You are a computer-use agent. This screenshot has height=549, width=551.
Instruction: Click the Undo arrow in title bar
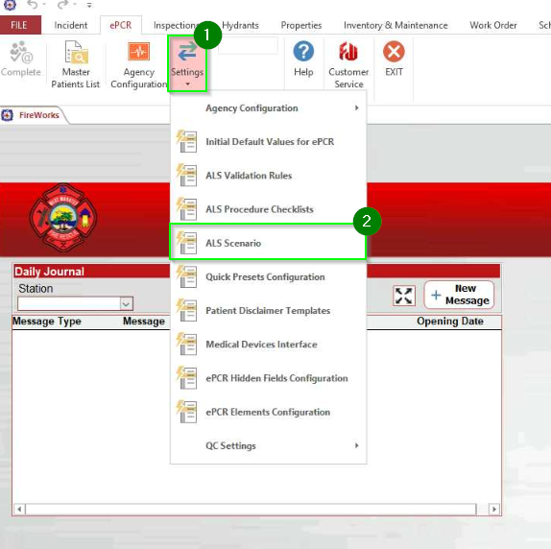(x=33, y=5)
